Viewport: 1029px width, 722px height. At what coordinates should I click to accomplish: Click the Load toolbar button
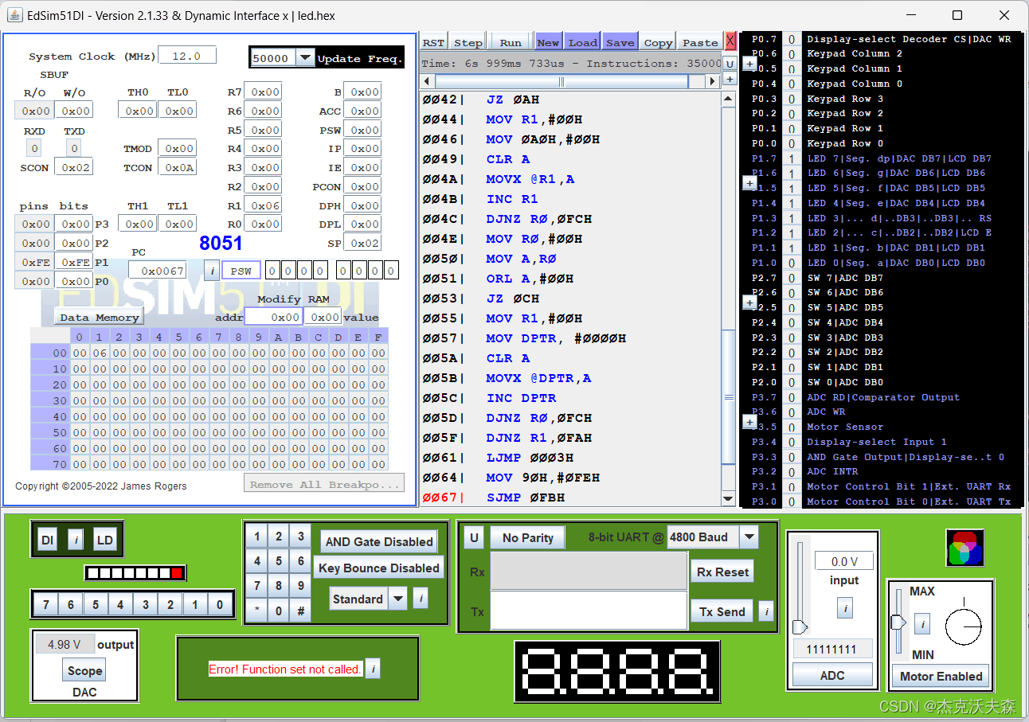coord(583,42)
